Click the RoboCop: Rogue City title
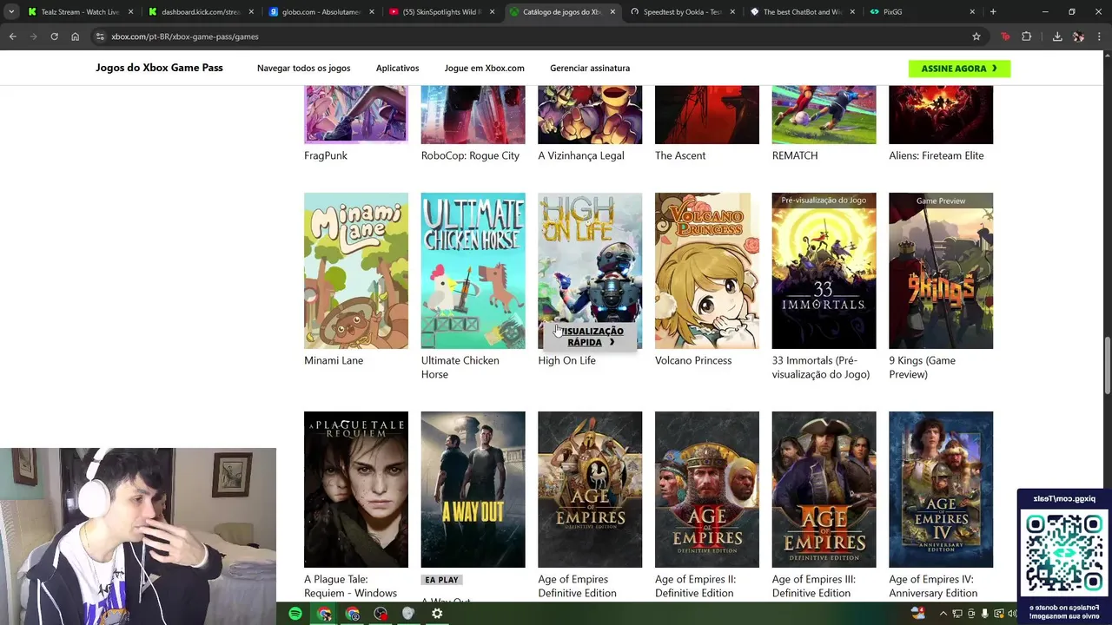Viewport: 1112px width, 625px height. tap(470, 155)
